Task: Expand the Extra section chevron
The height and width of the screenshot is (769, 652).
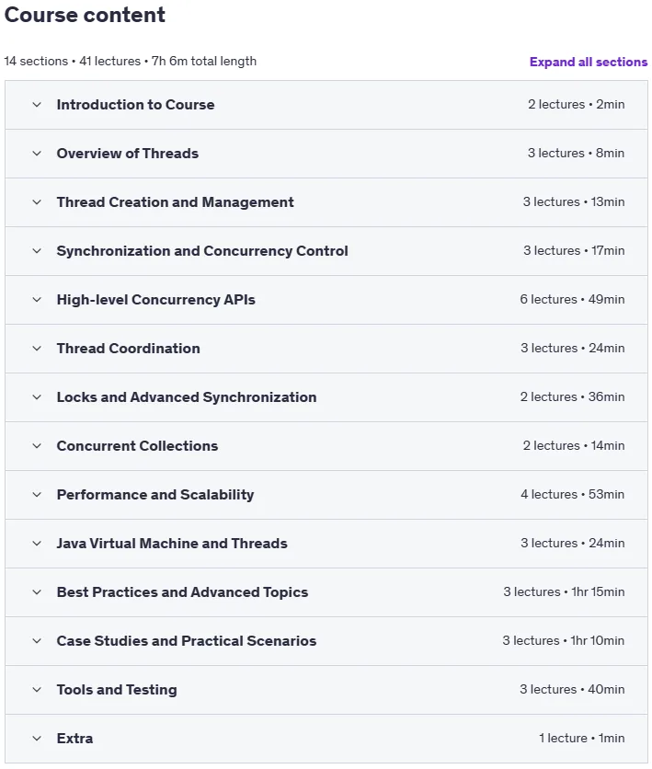Action: [37, 738]
